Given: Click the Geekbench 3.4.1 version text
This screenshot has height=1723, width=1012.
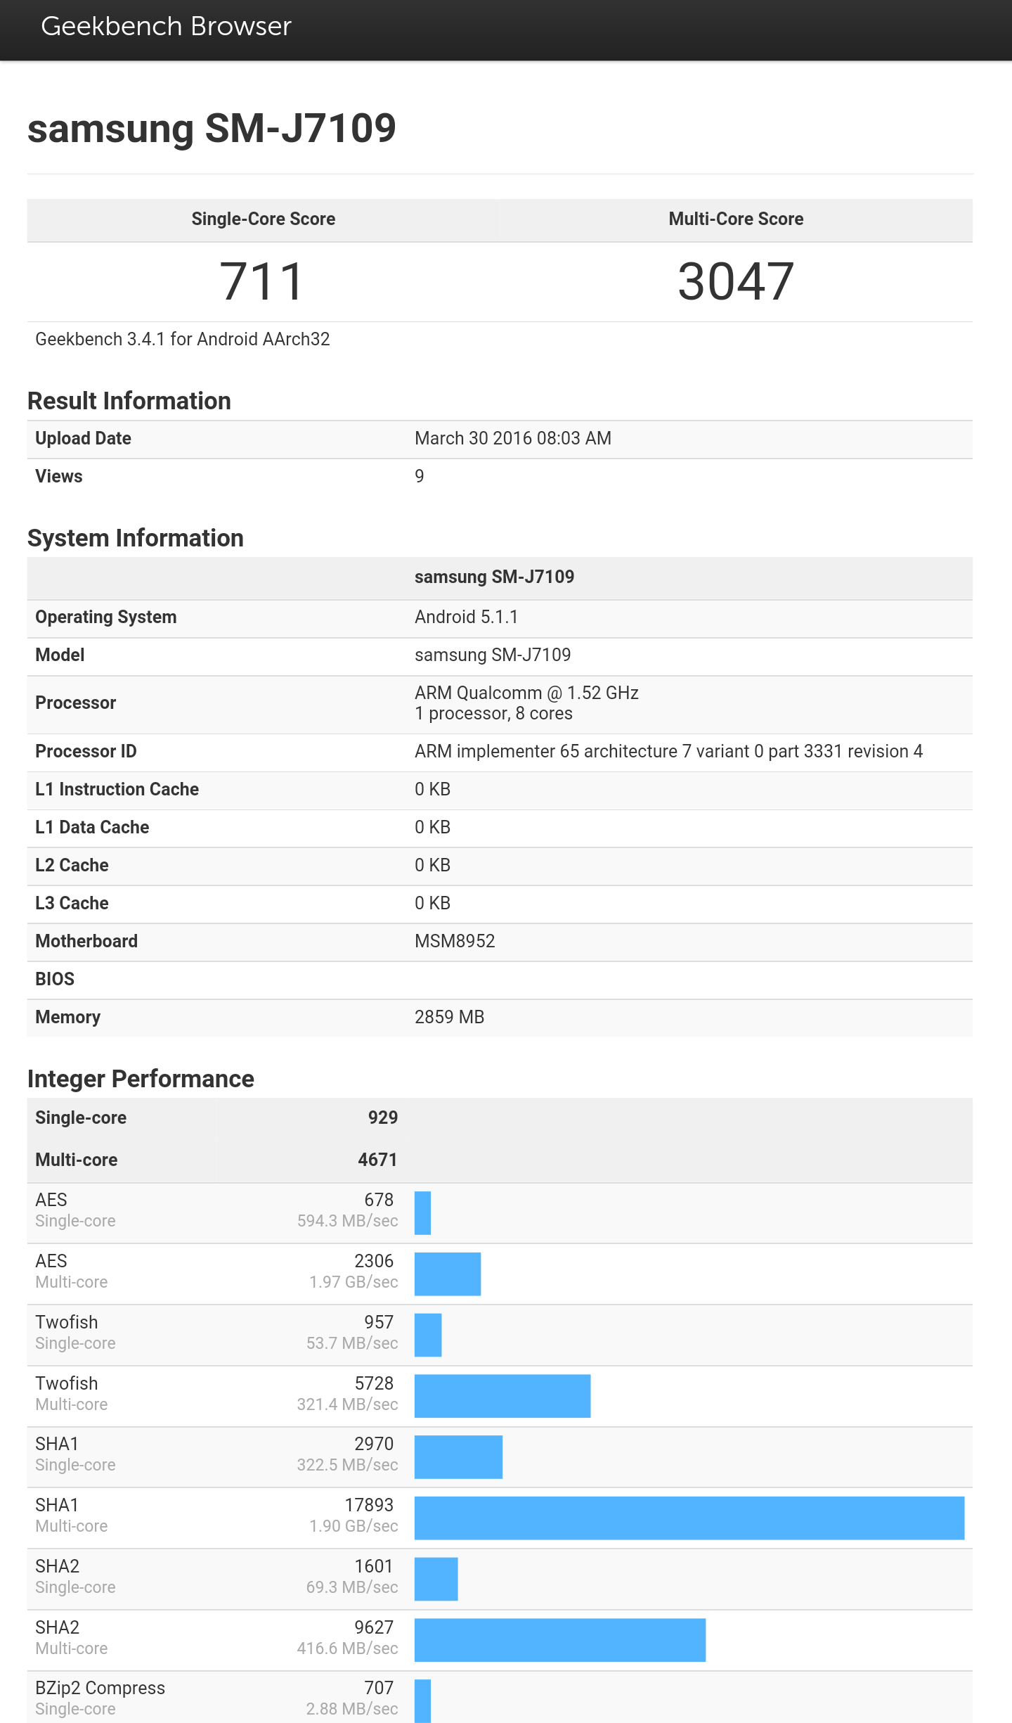Looking at the screenshot, I should pyautogui.click(x=183, y=340).
